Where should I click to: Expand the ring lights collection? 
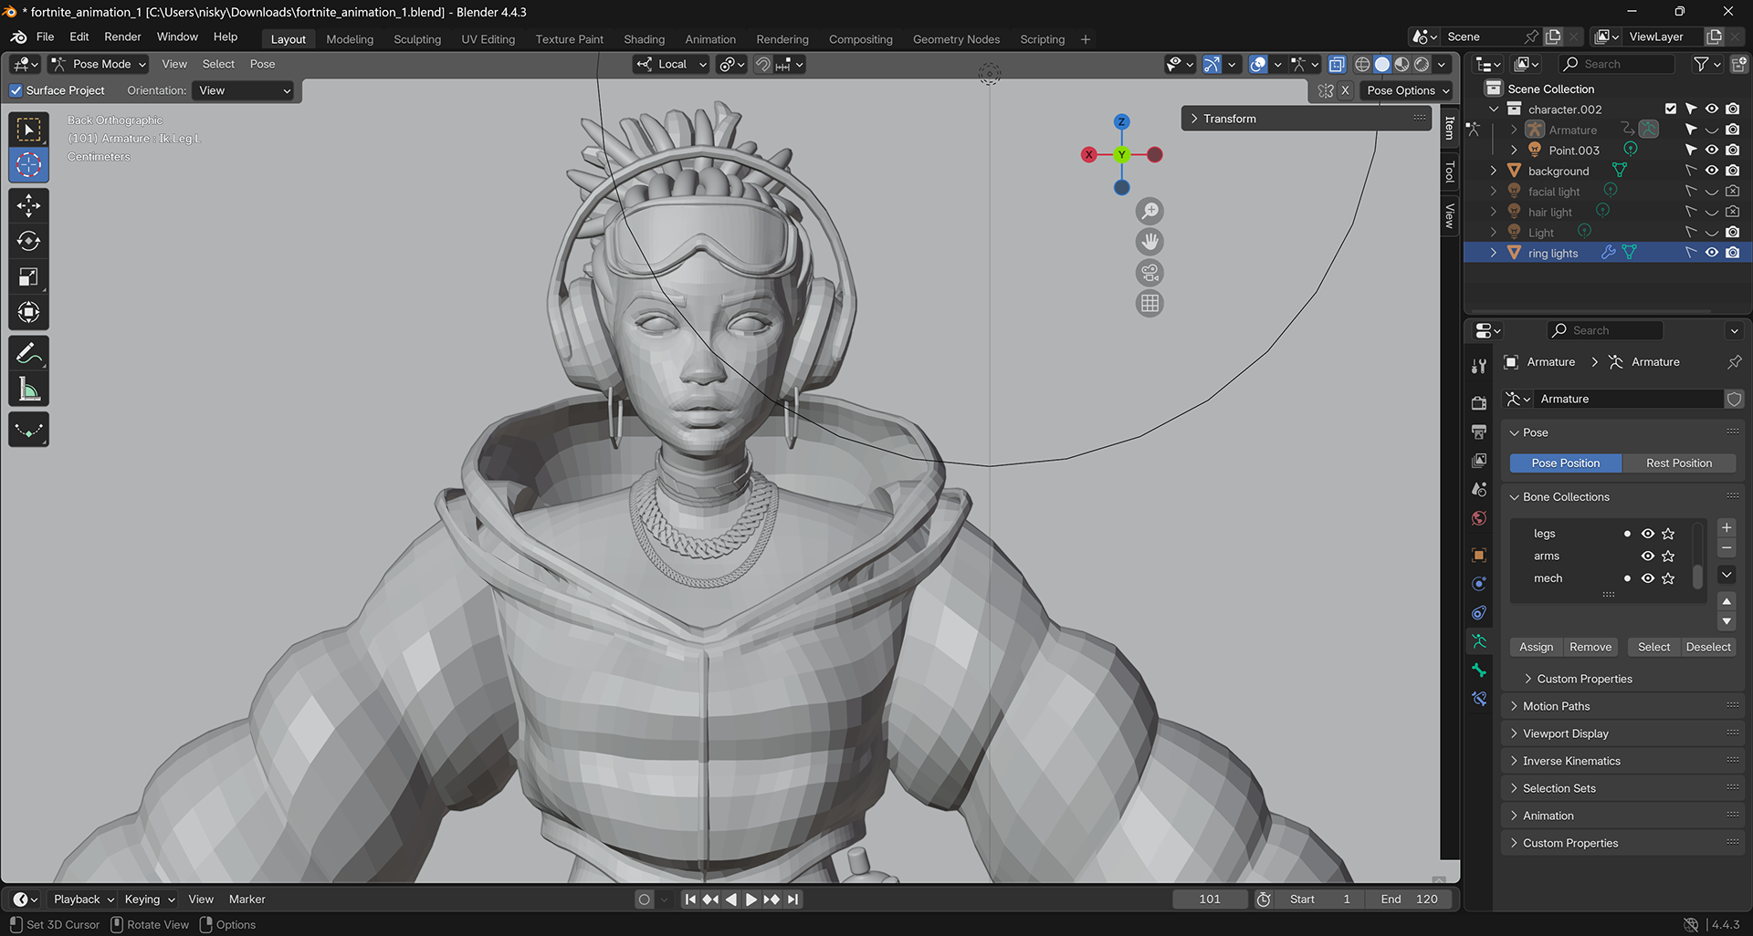1494,253
